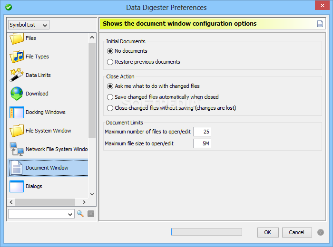333x247 pixels.
Task: Click the Download globe icon
Action: (x=17, y=93)
